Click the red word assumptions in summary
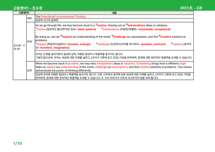Viewport: 215px width, 152px height. coord(120,67)
